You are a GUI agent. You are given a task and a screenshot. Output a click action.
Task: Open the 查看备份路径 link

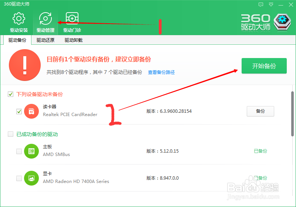[x=161, y=72]
